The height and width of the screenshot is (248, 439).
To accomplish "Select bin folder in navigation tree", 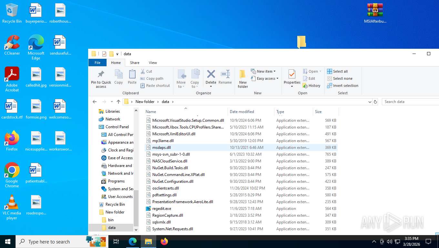I will tap(111, 220).
